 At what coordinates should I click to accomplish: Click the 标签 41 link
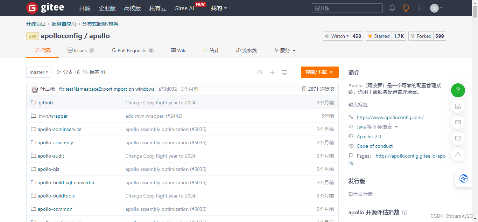[x=94, y=72]
